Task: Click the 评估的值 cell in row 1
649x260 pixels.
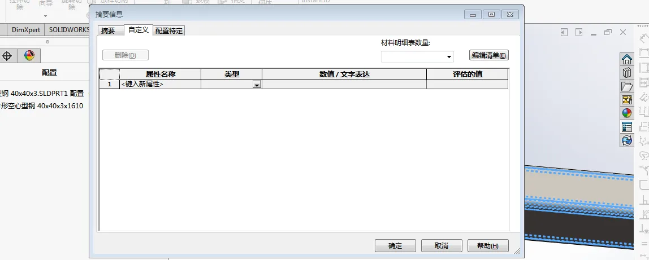Action: coord(468,84)
